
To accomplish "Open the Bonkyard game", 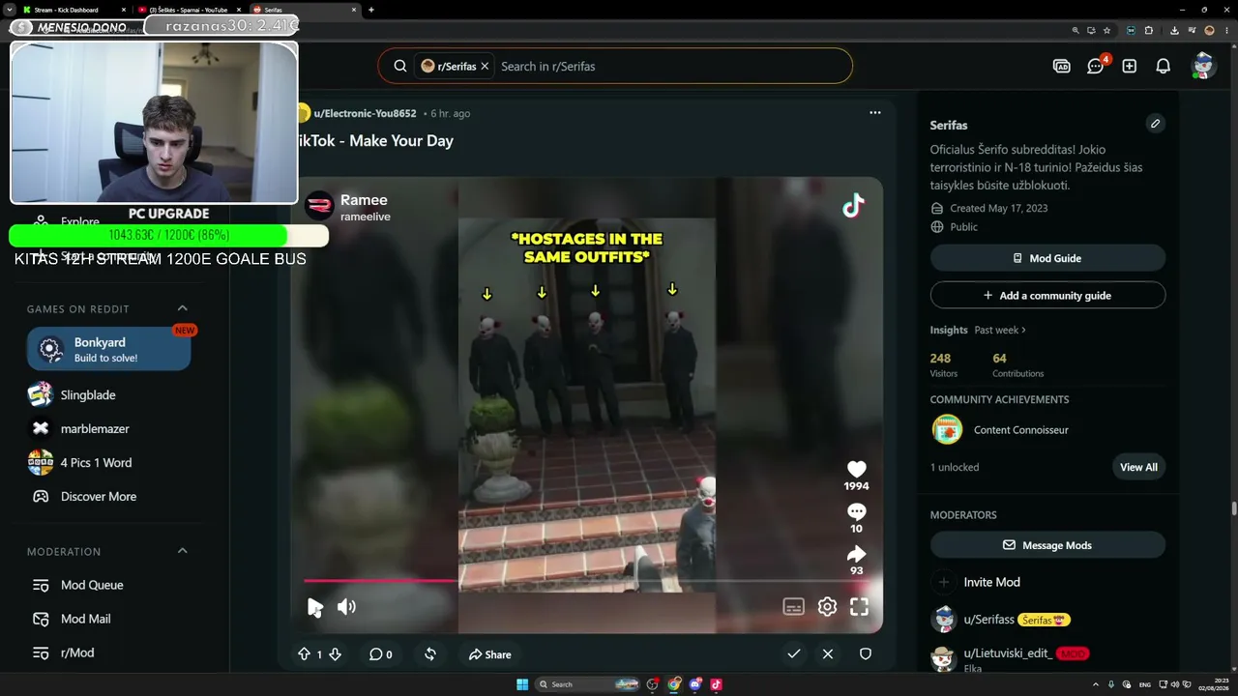I will point(108,349).
